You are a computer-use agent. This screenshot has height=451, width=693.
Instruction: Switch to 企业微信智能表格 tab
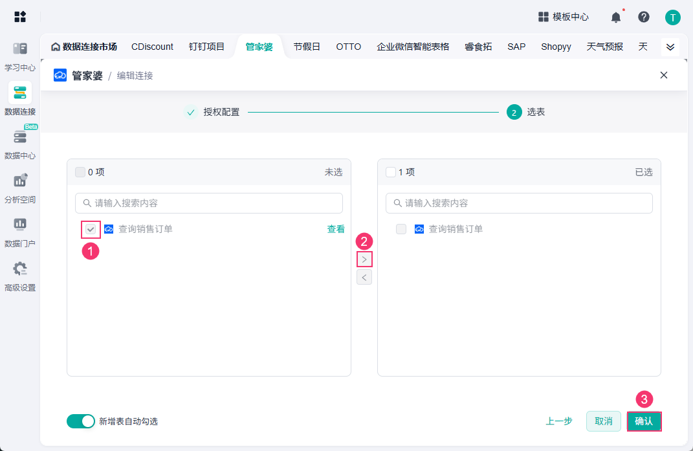point(413,47)
